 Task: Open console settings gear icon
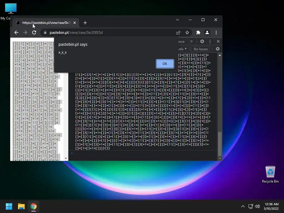[218, 49]
